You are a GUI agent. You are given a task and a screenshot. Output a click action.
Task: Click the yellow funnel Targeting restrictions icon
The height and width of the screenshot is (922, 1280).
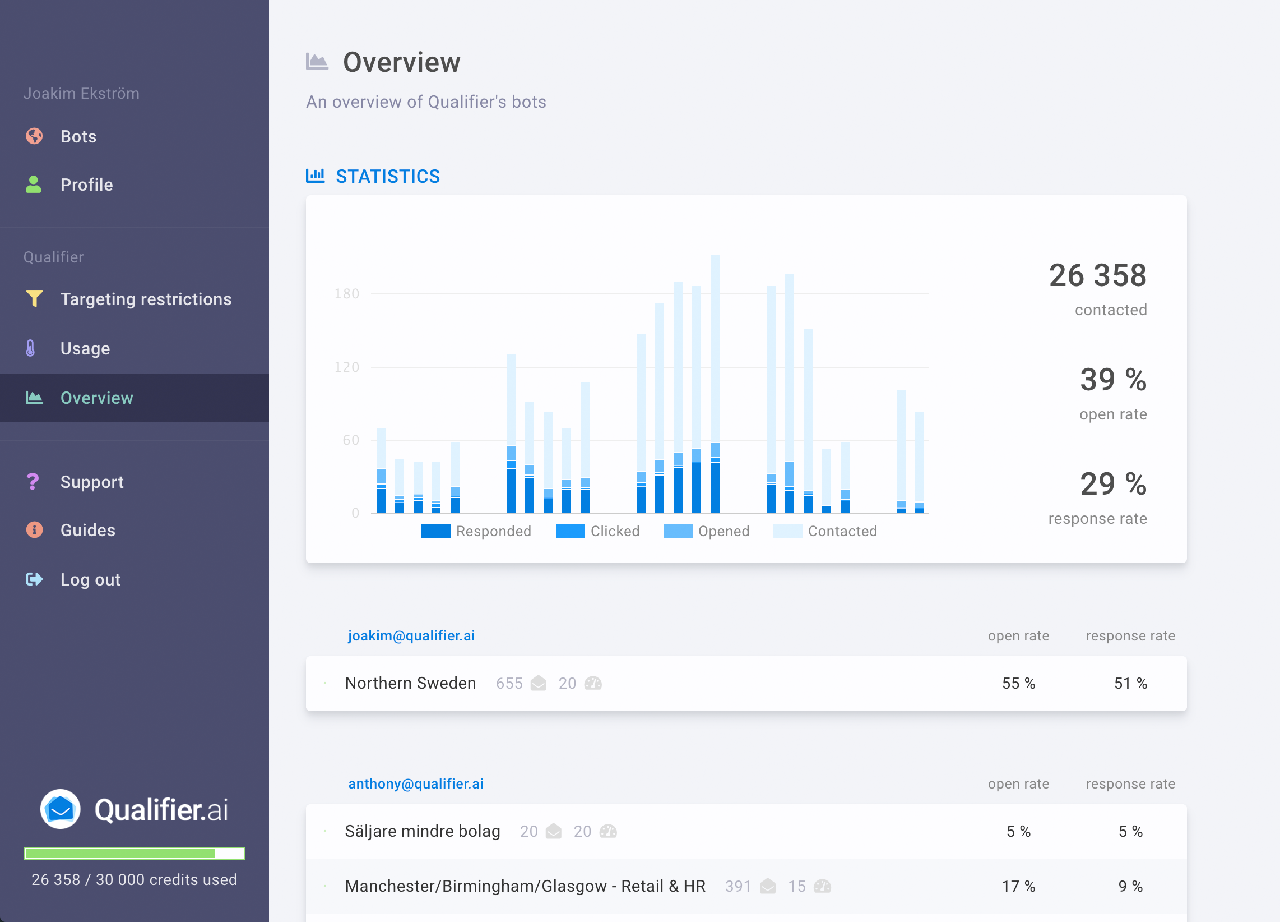tap(34, 298)
